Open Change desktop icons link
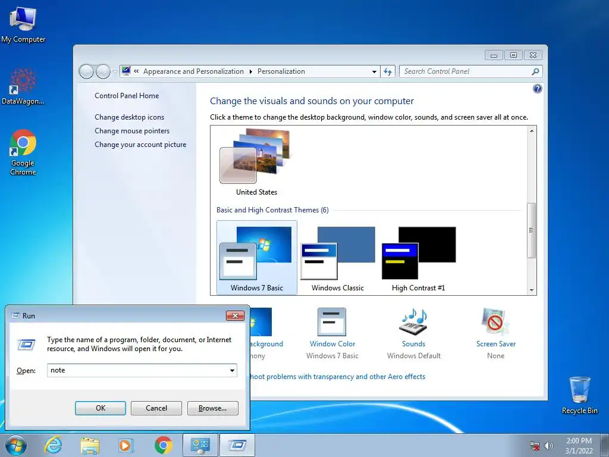609x457 pixels. (129, 117)
